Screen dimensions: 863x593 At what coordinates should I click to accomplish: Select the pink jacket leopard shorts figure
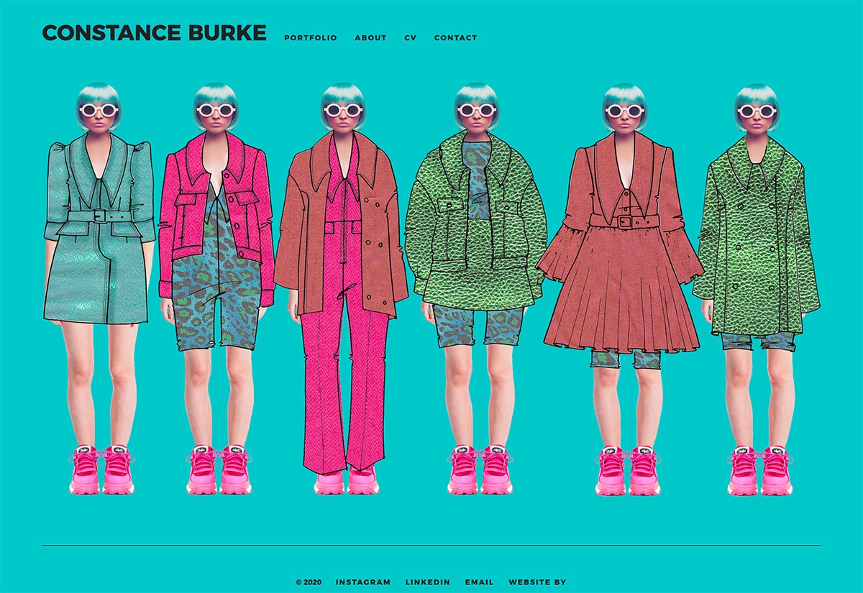point(215,289)
